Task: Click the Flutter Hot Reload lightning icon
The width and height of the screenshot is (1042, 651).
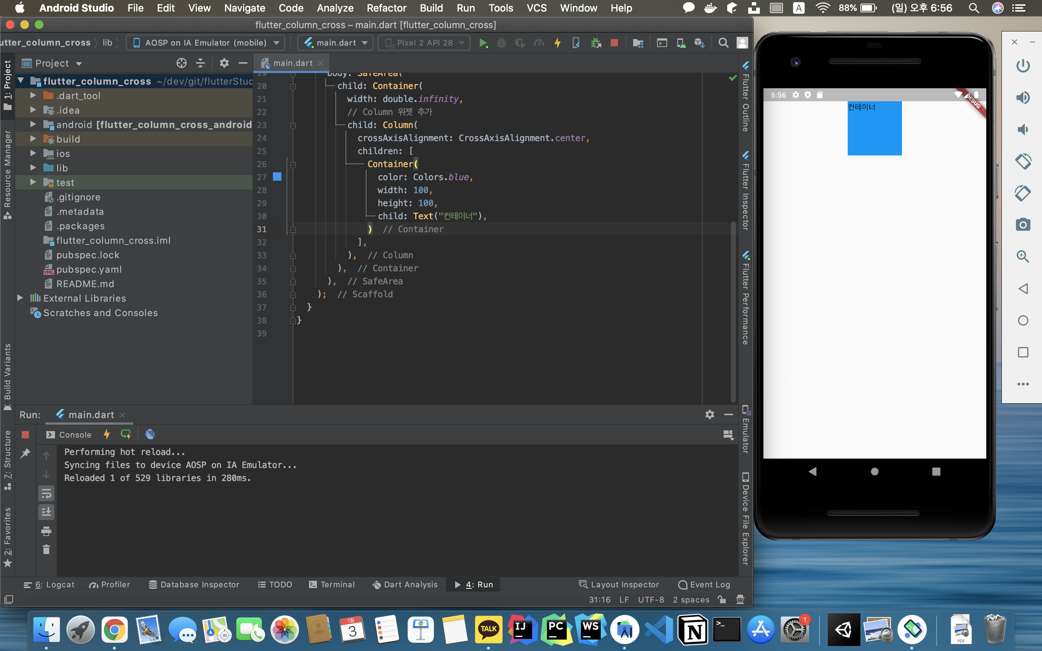Action: tap(557, 43)
